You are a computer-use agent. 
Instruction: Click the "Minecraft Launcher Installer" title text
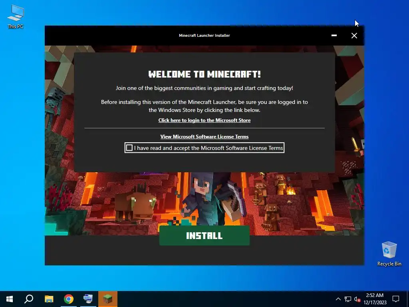click(x=204, y=36)
